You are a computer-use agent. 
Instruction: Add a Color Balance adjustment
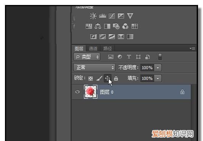click(x=98, y=26)
